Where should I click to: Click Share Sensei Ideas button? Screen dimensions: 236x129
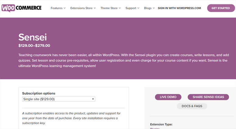[208, 97]
